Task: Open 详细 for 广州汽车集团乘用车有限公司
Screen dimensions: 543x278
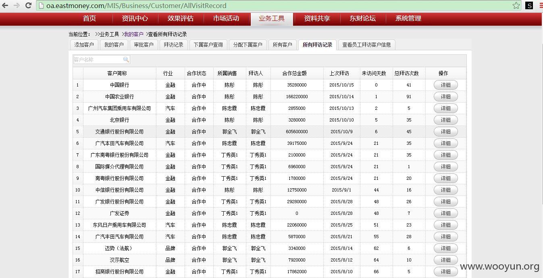Action: (x=445, y=108)
